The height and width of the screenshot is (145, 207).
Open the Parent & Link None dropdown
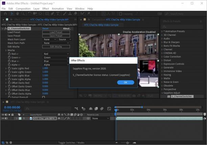[x=100, y=118]
